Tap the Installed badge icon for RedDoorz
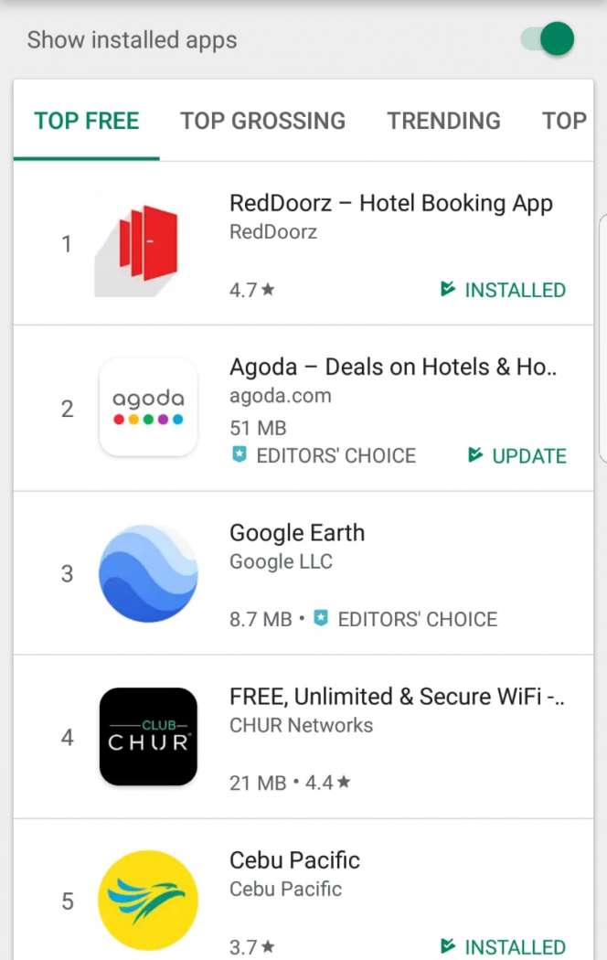 pos(448,290)
